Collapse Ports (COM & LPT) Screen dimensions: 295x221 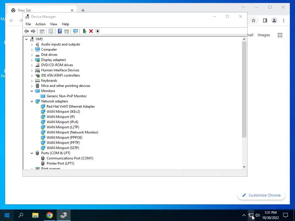32,153
